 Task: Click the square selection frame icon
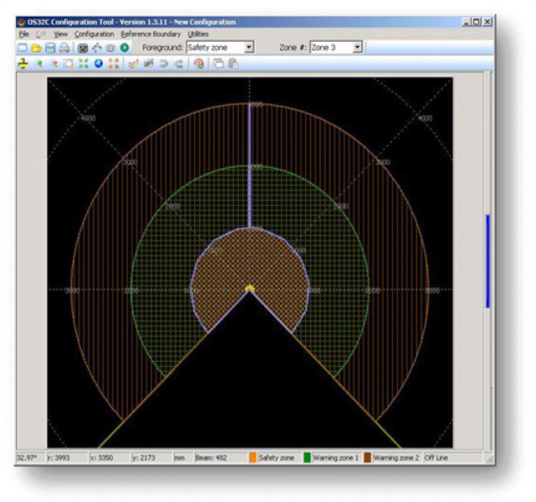coord(68,64)
